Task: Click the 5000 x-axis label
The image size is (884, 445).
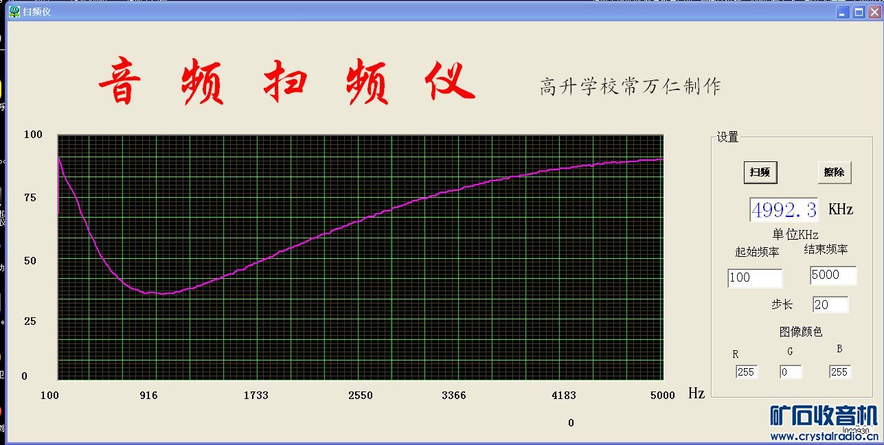Action: tap(663, 396)
